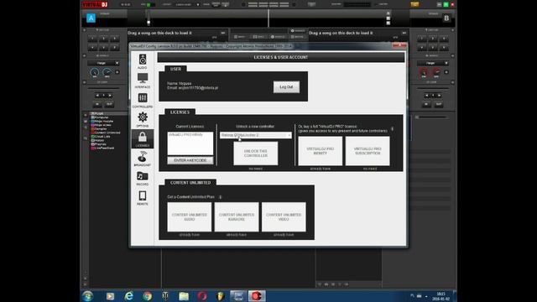Viewport: 537px width, 302px height.
Task: Select Content Unlimited Video plan
Action: (284, 216)
